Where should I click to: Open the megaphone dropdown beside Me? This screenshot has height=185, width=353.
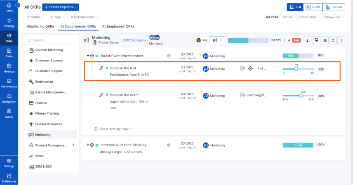[217, 40]
